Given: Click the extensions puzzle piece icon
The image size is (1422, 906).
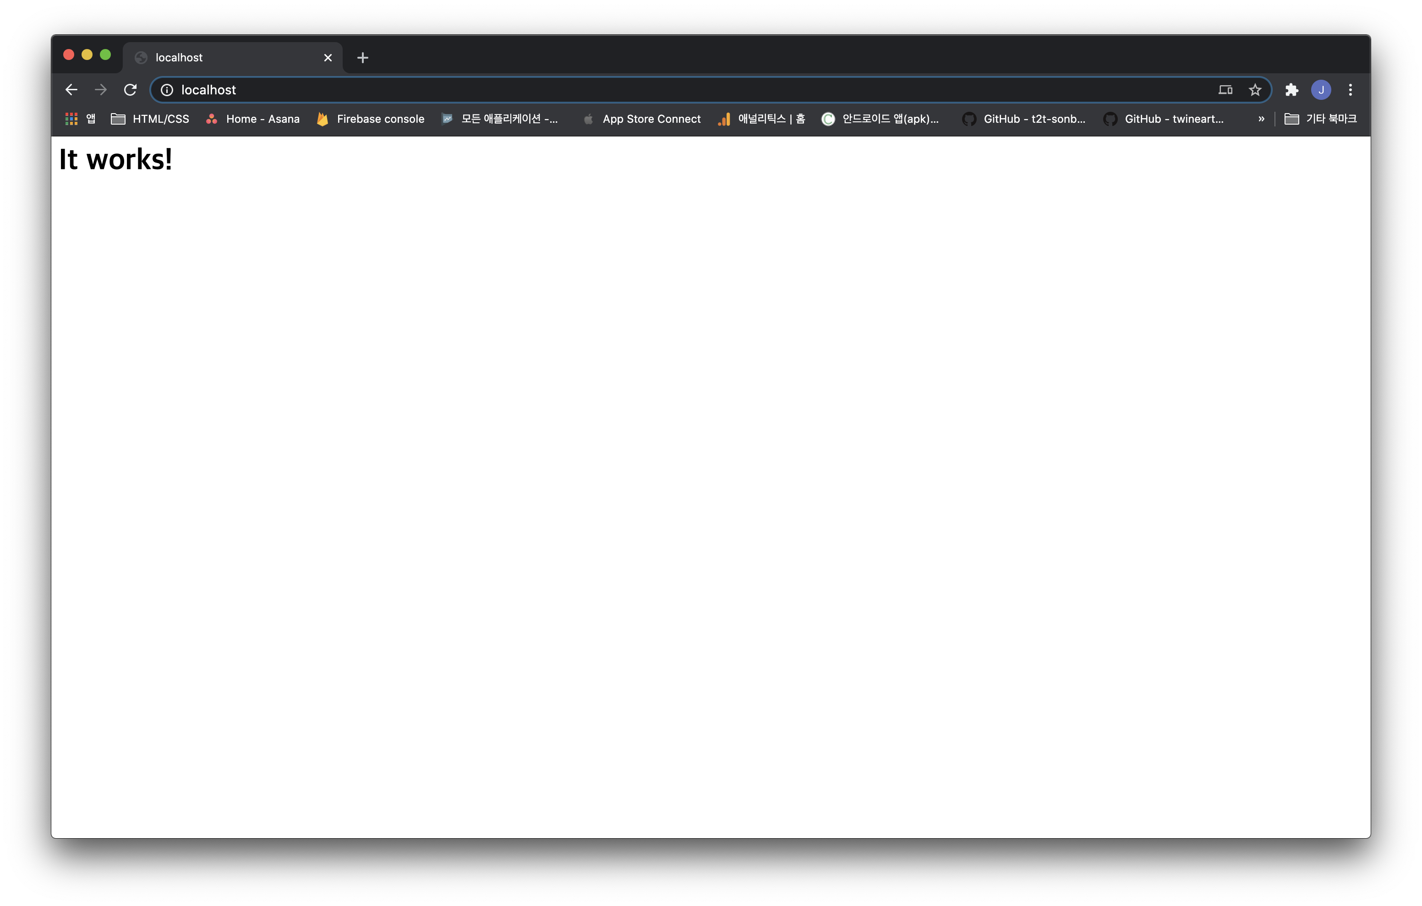Looking at the screenshot, I should click(1291, 90).
